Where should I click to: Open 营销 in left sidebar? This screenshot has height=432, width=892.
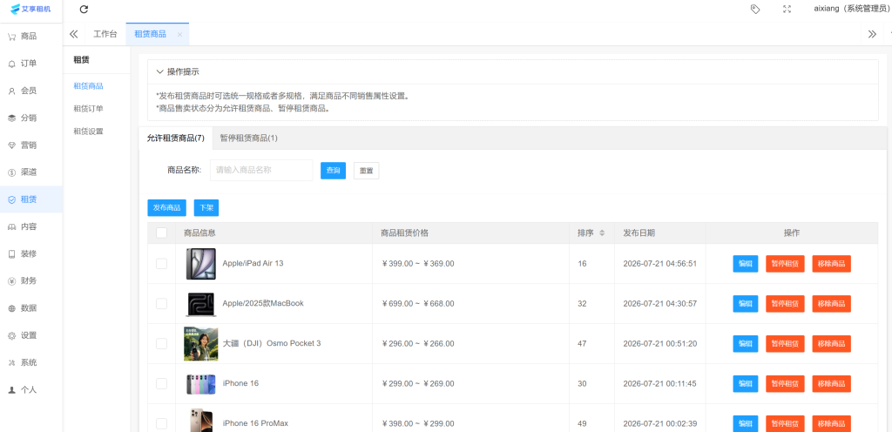click(31, 145)
